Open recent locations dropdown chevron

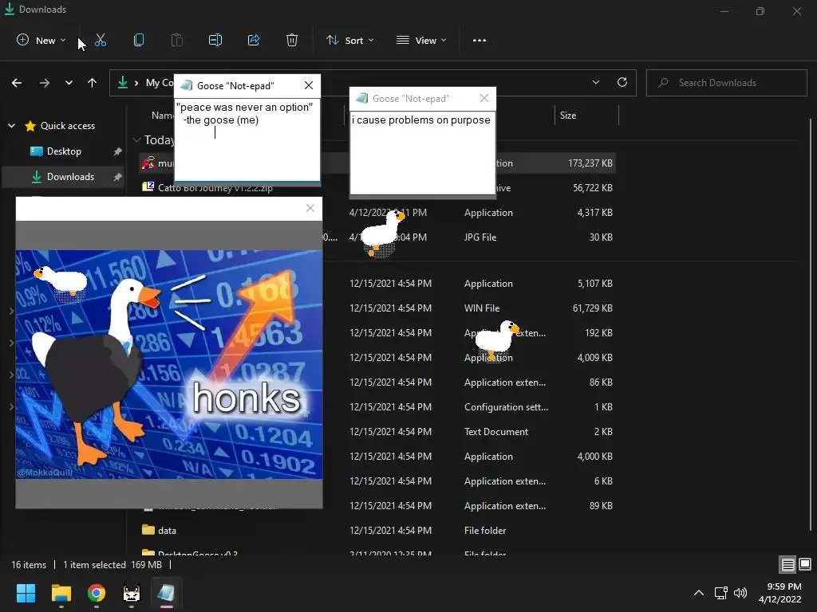click(69, 83)
